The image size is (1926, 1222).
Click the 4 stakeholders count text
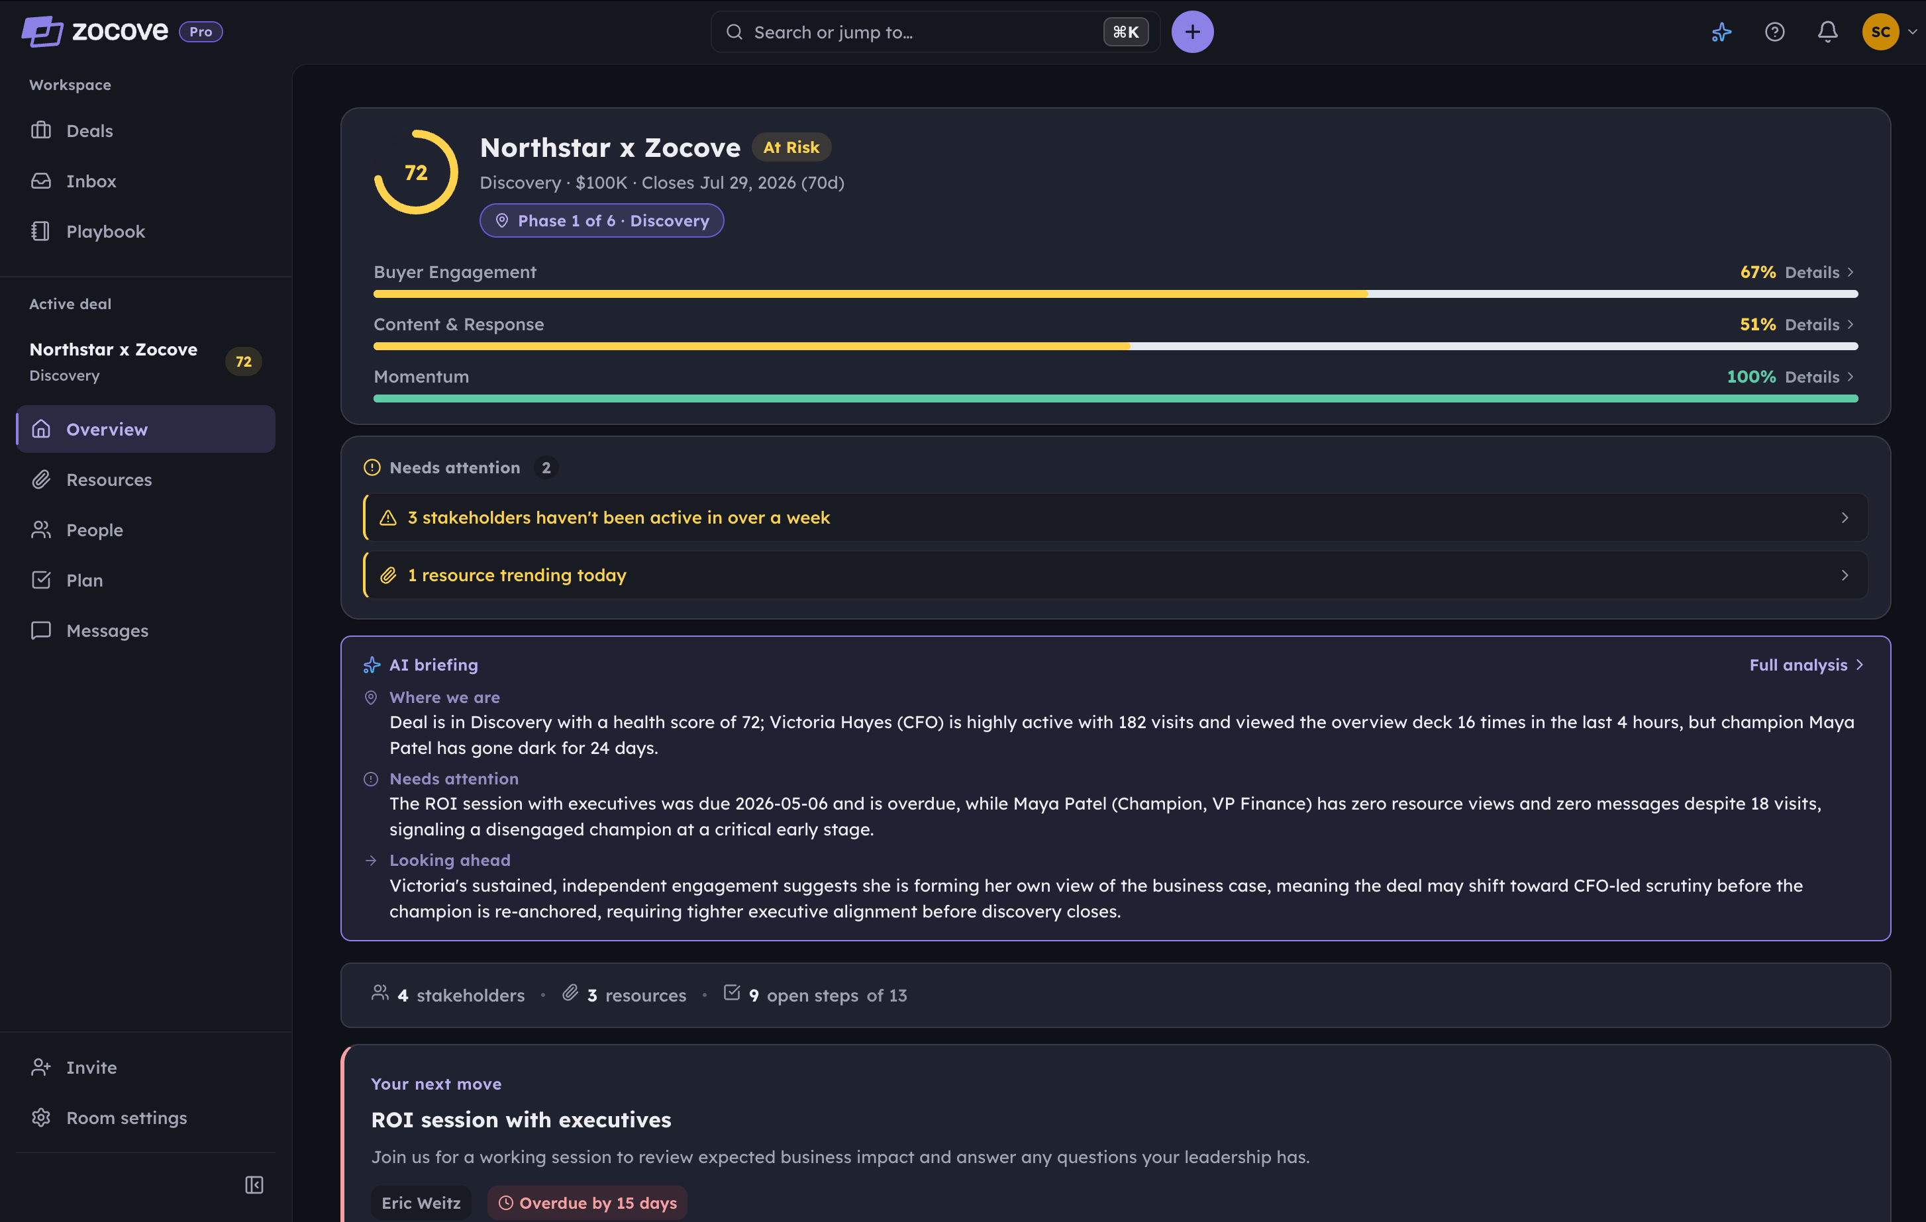[462, 995]
